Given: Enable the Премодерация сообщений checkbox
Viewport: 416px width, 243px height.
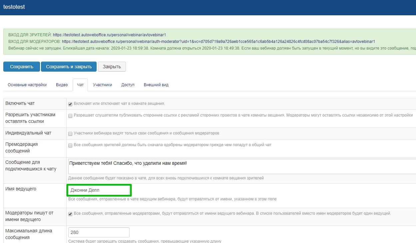Looking at the screenshot, I should (70, 145).
